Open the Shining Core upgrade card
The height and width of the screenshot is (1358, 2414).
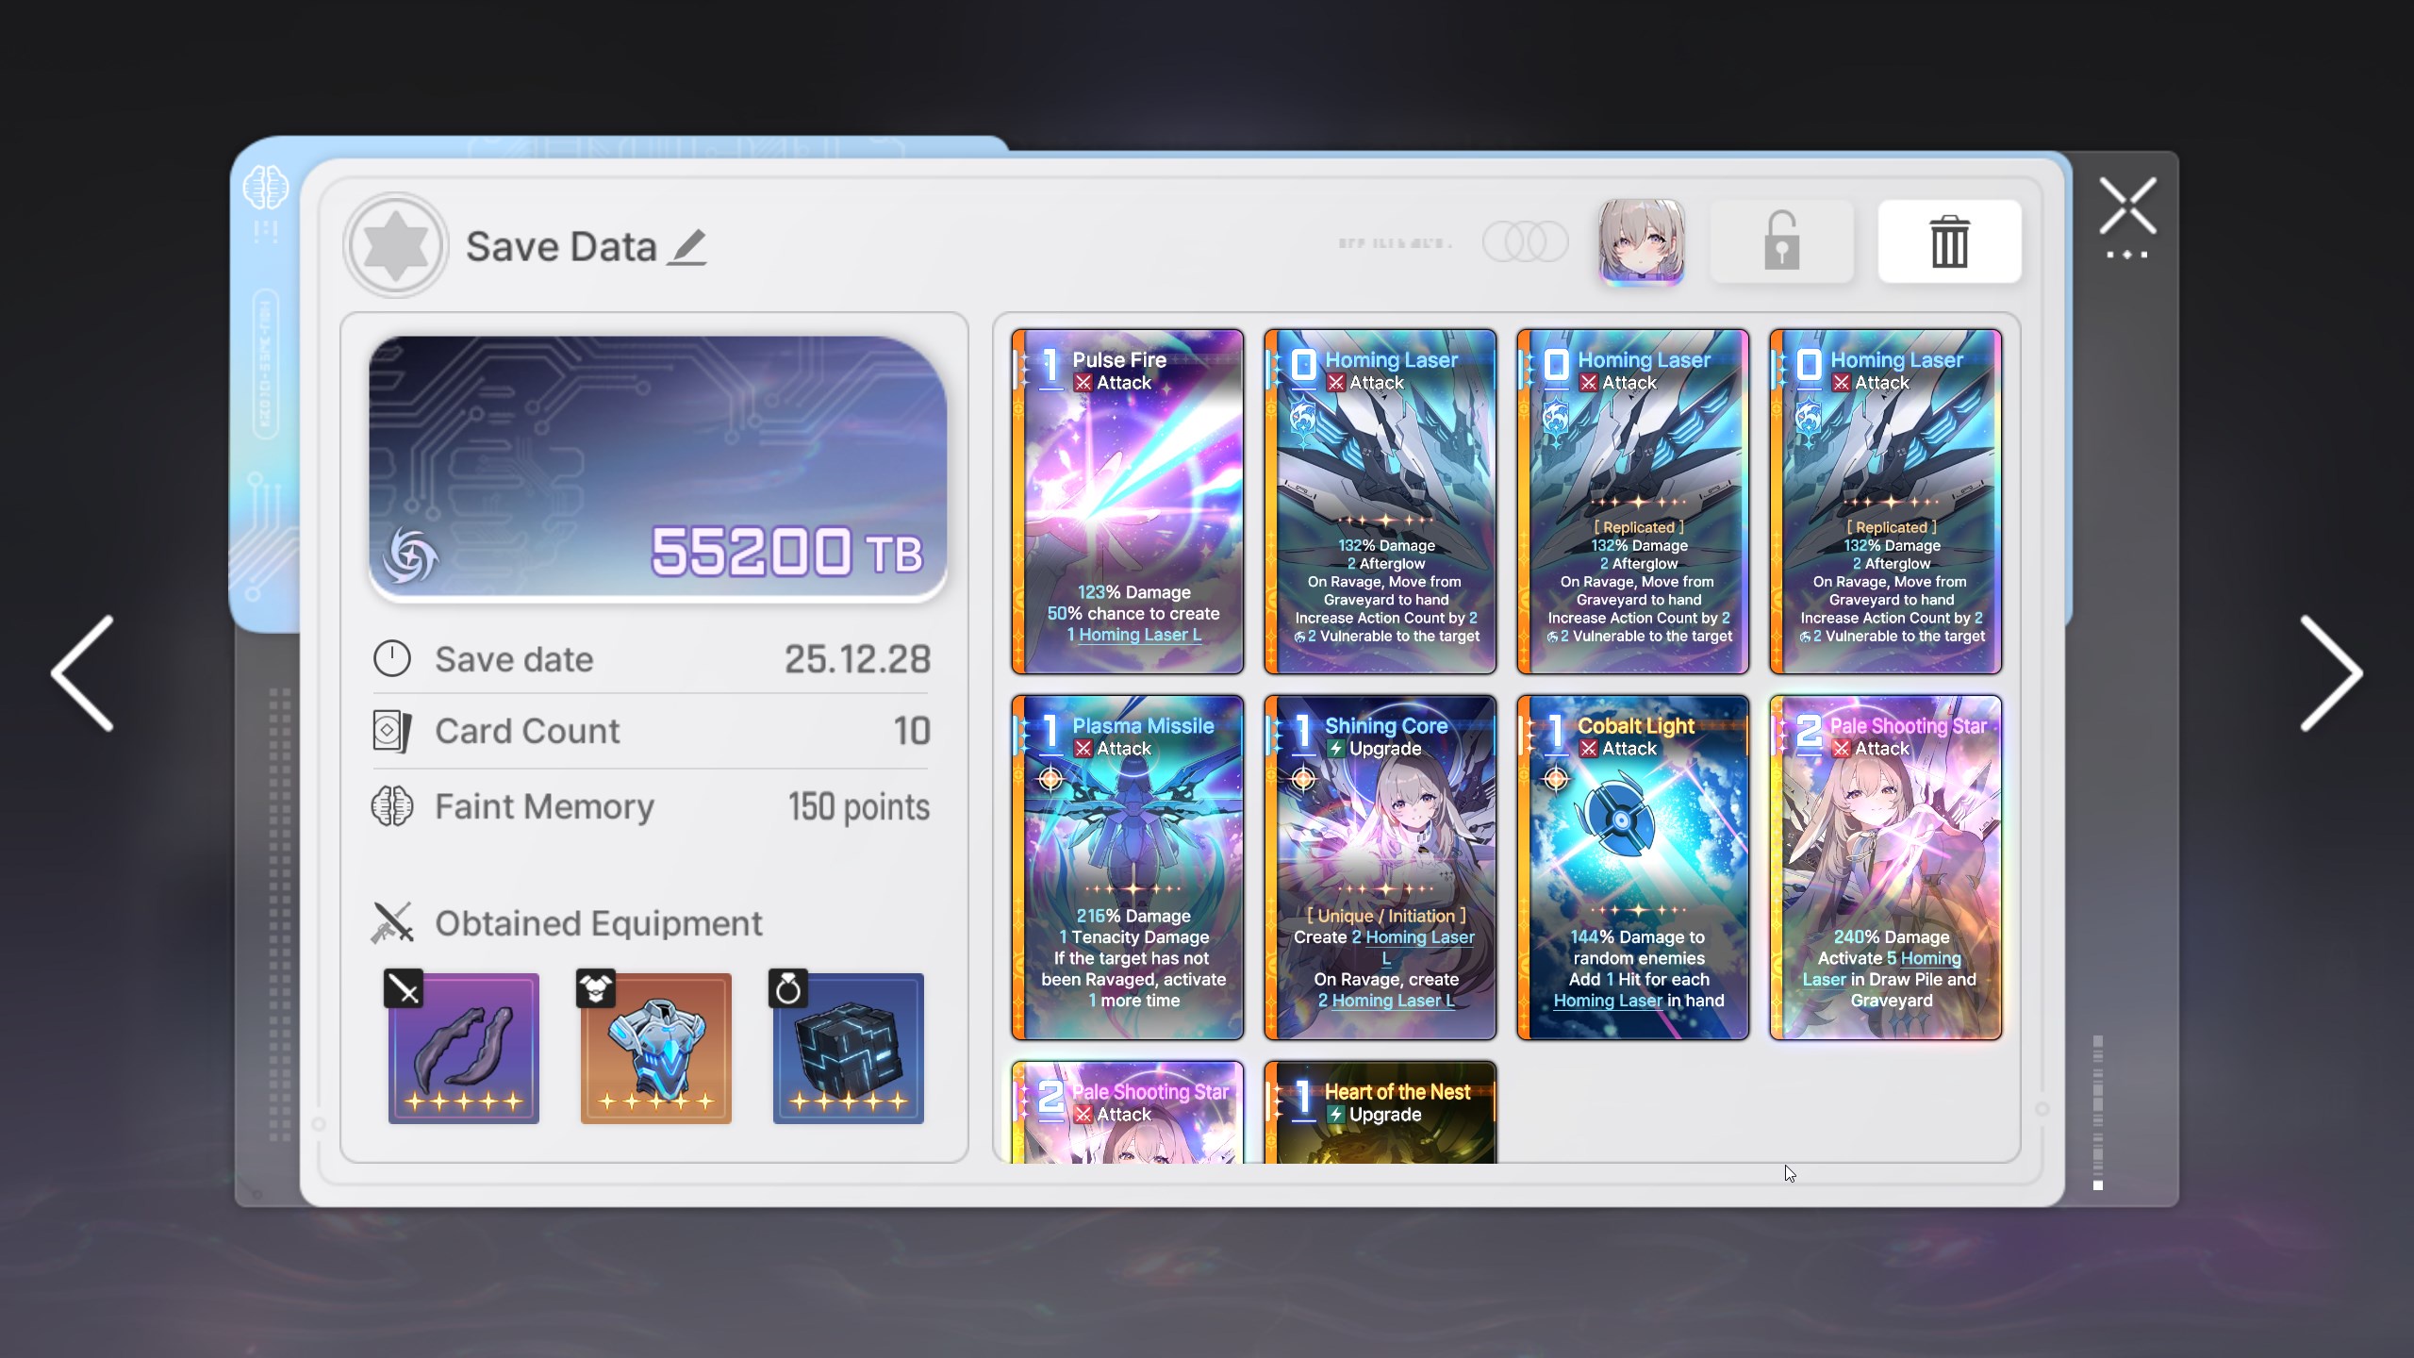click(1380, 867)
